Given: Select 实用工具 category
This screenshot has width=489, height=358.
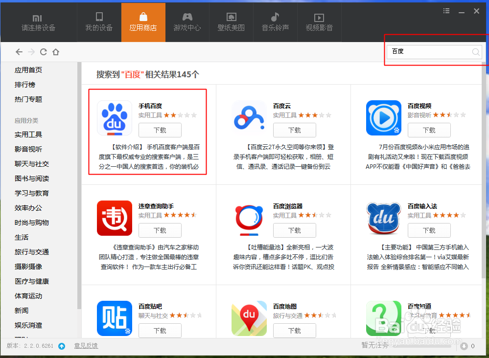Looking at the screenshot, I should point(28,134).
